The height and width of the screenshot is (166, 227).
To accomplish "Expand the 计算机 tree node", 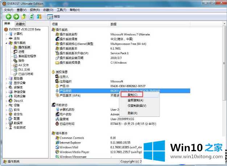I will [6, 34].
